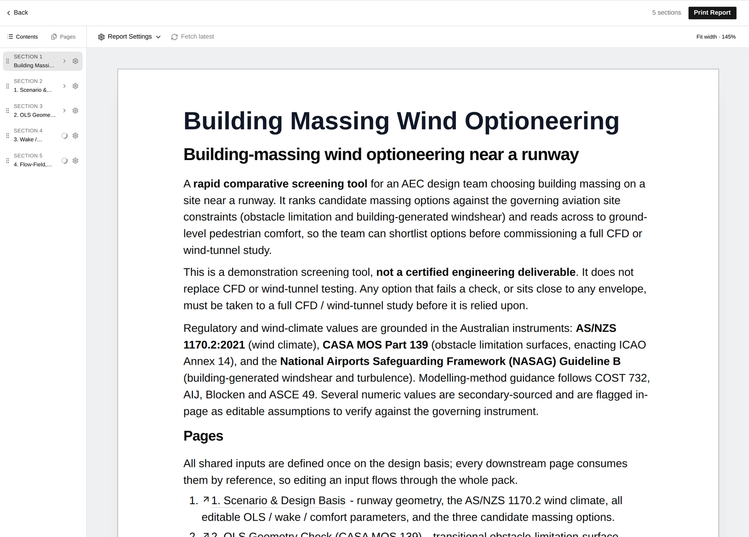This screenshot has width=749, height=537.
Task: Click the bold text 'CASA MOS Part 139'
Action: pyautogui.click(x=375, y=345)
